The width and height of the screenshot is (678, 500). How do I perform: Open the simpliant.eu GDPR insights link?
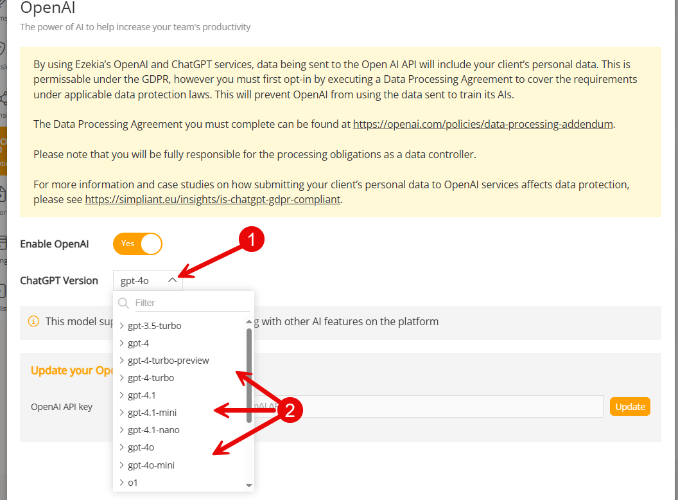213,200
